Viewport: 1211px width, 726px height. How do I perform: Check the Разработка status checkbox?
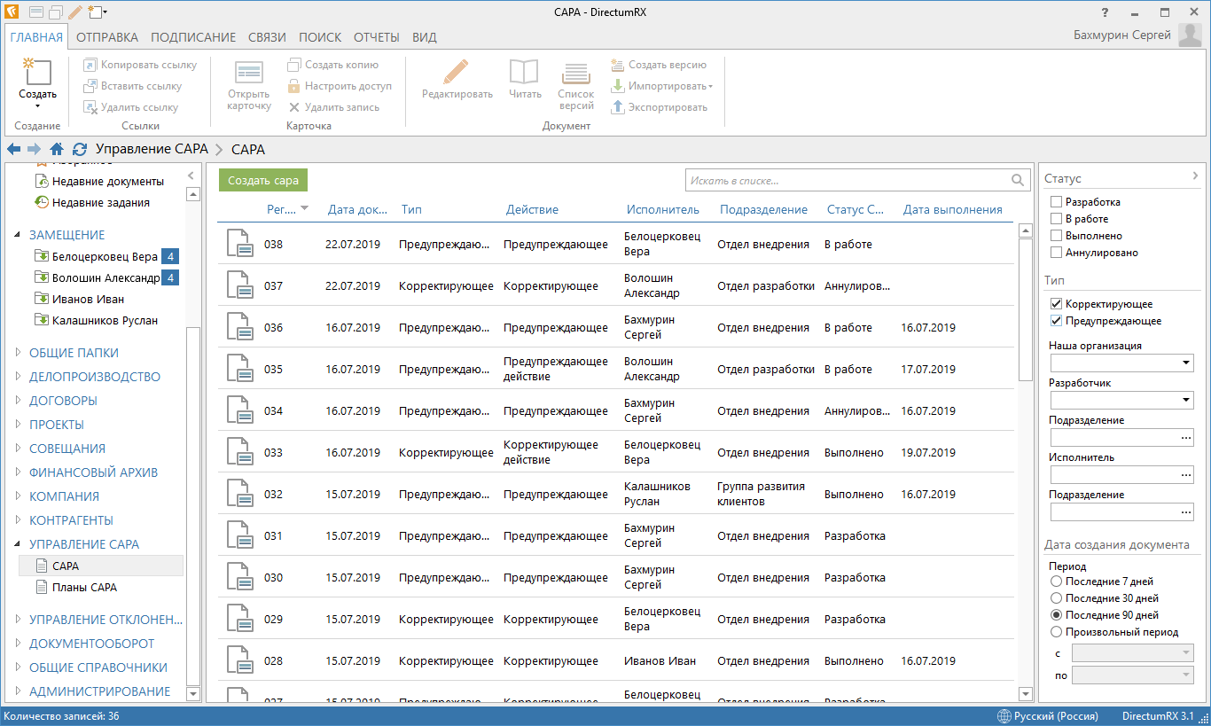(1056, 202)
